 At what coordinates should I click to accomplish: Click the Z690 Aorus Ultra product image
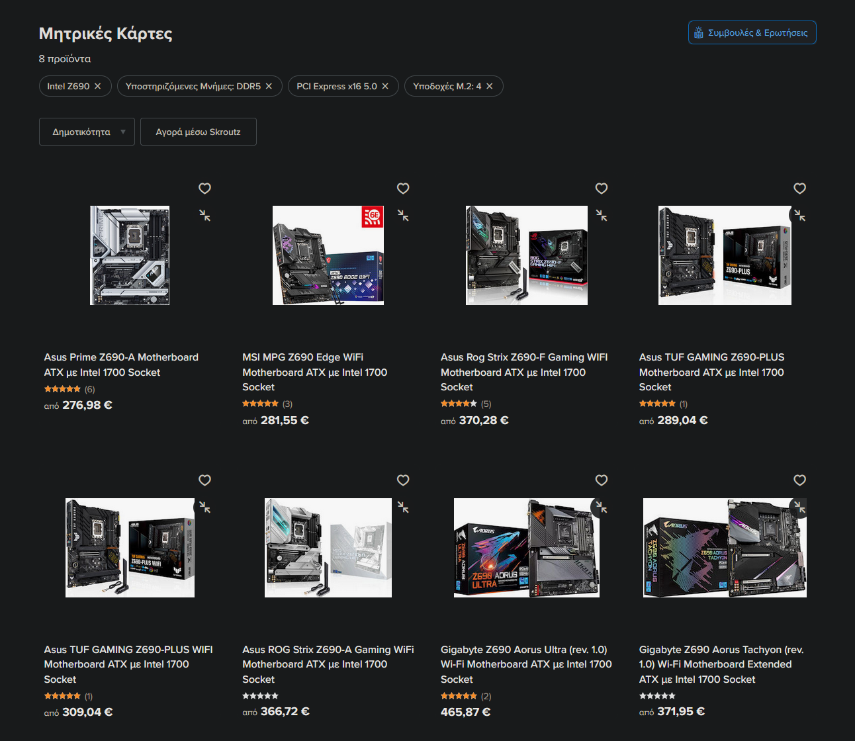point(527,548)
